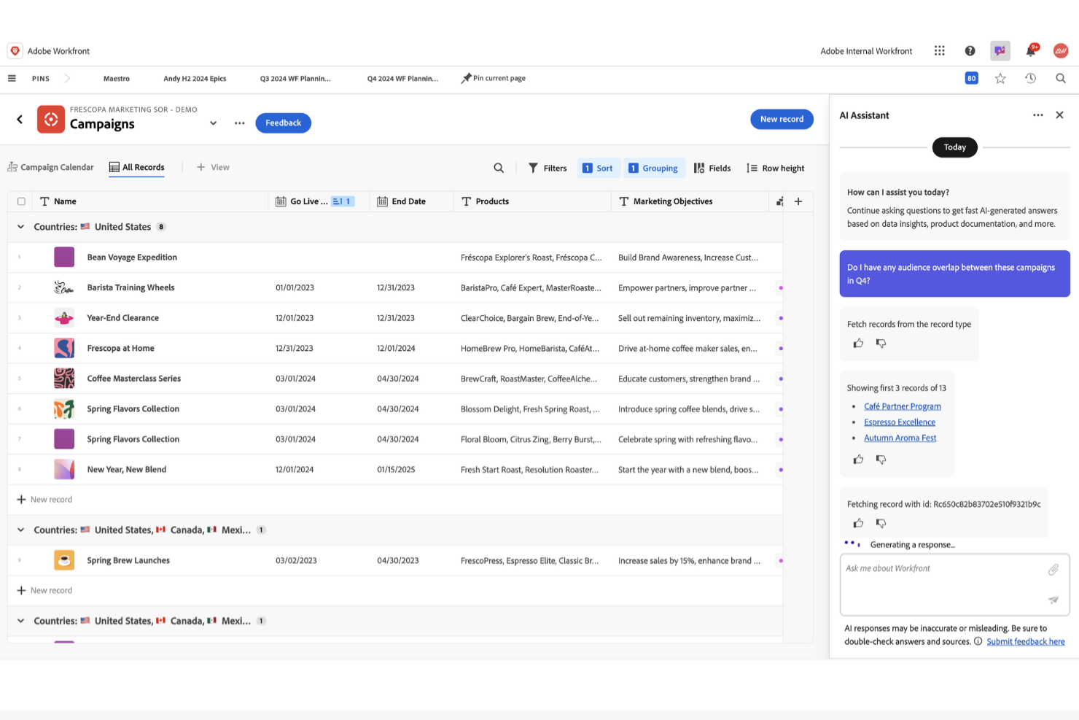Screen dimensions: 1079x720
Task: Click the red Campaigns record type icon
Action: pyautogui.click(x=51, y=120)
